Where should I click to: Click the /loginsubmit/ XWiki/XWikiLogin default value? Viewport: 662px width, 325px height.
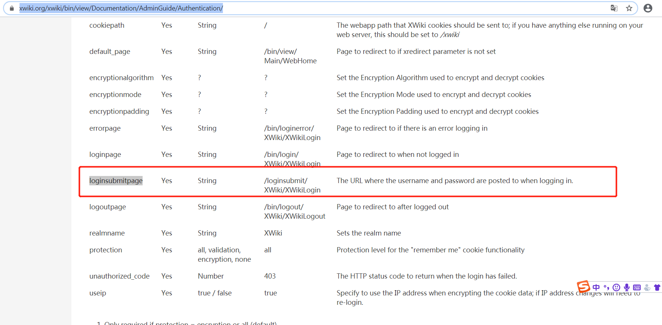tap(292, 185)
